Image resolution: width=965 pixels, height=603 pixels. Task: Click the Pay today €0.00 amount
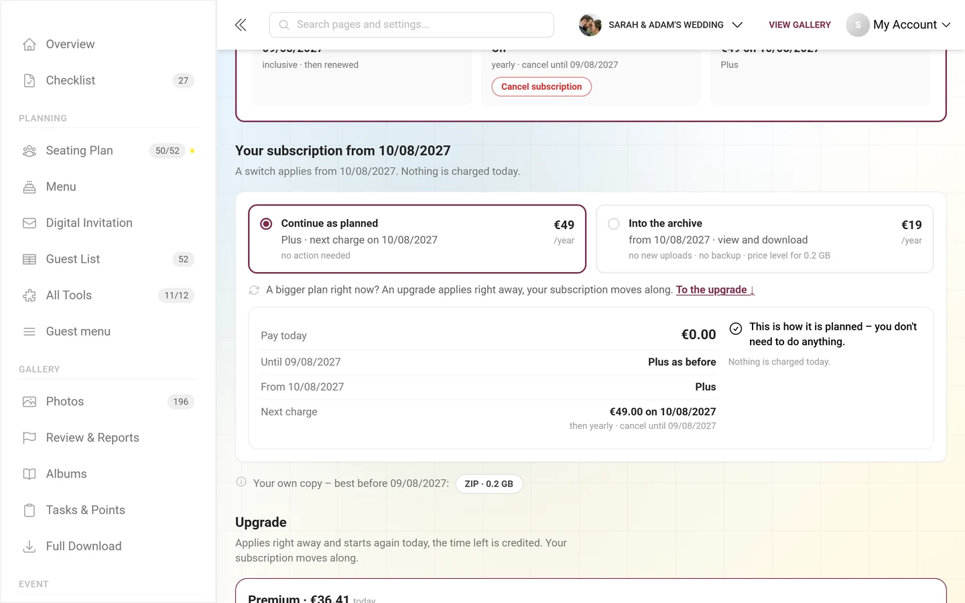(699, 334)
